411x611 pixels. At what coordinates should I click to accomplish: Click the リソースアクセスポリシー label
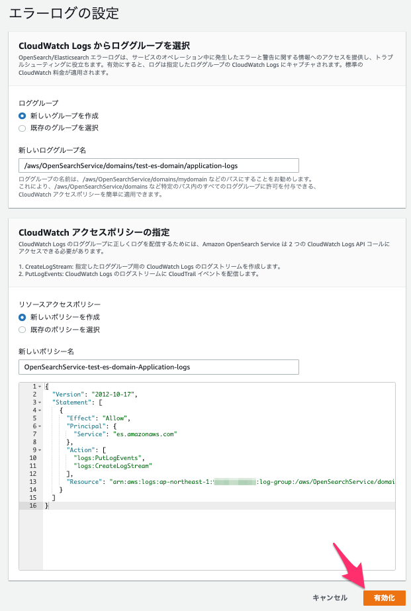60,305
